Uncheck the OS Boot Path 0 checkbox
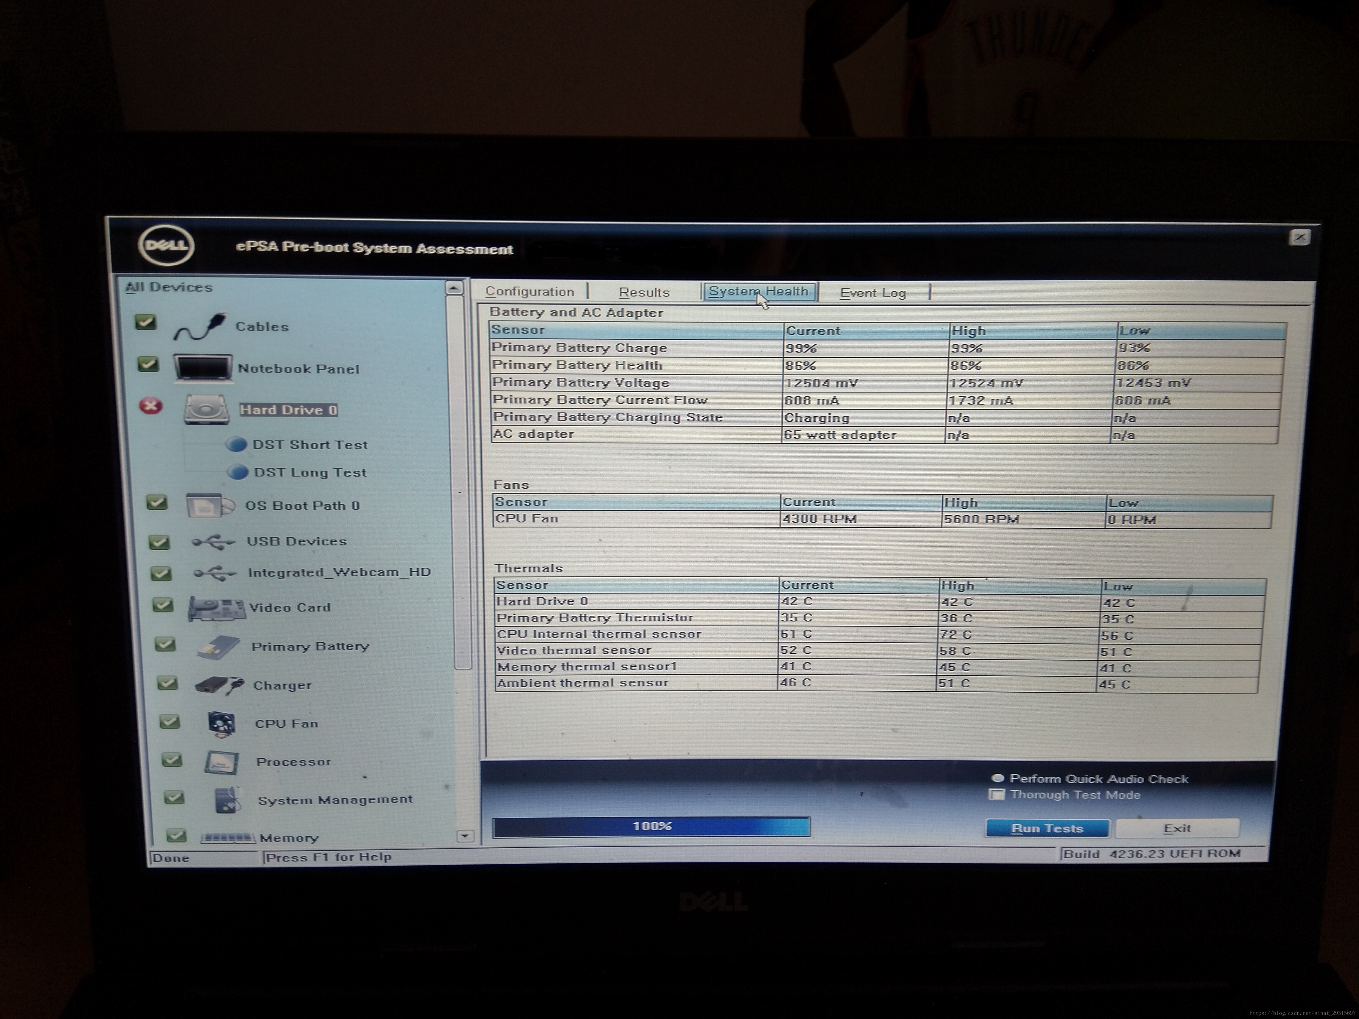1359x1019 pixels. pos(157,502)
